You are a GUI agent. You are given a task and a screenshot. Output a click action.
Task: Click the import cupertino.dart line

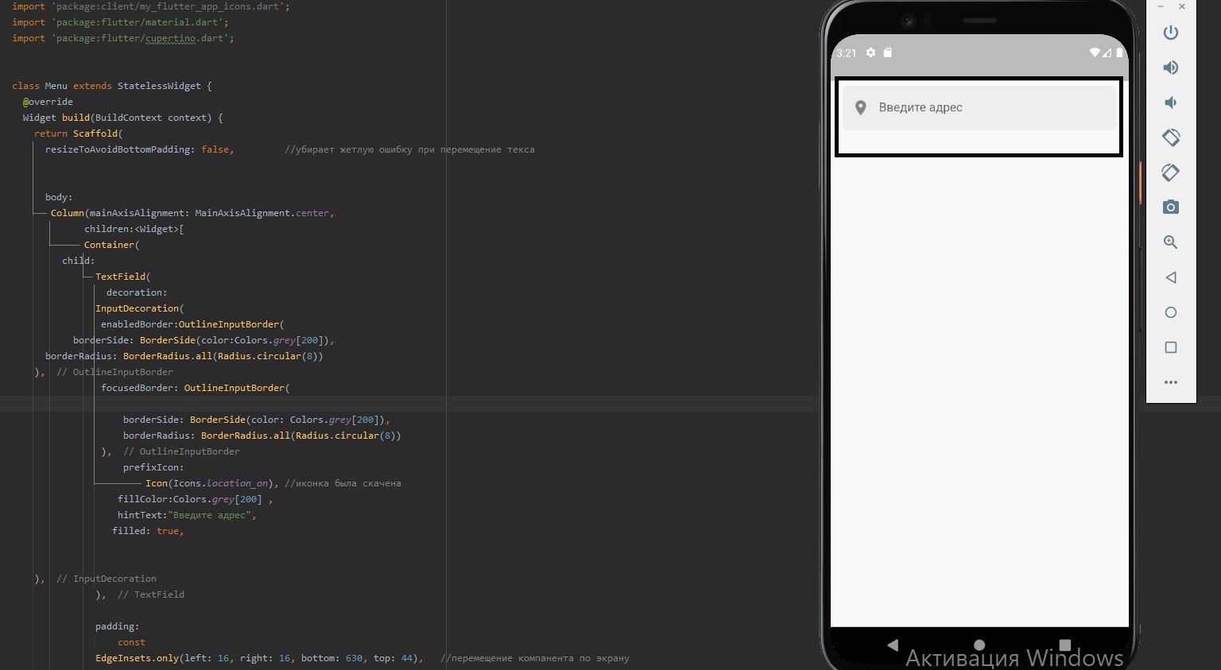point(123,38)
